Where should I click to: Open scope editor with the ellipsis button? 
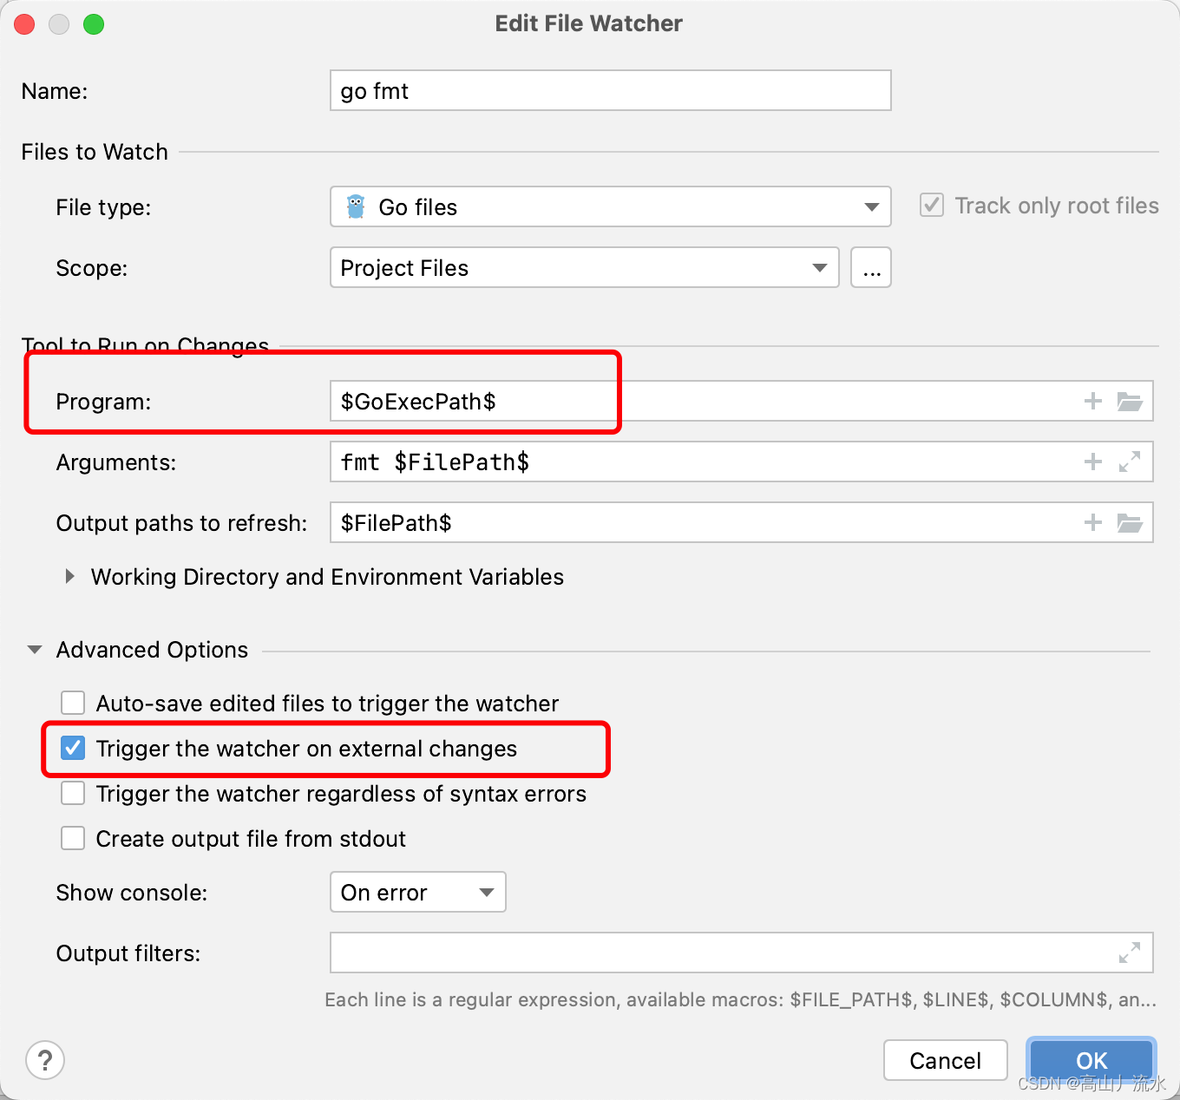[871, 267]
